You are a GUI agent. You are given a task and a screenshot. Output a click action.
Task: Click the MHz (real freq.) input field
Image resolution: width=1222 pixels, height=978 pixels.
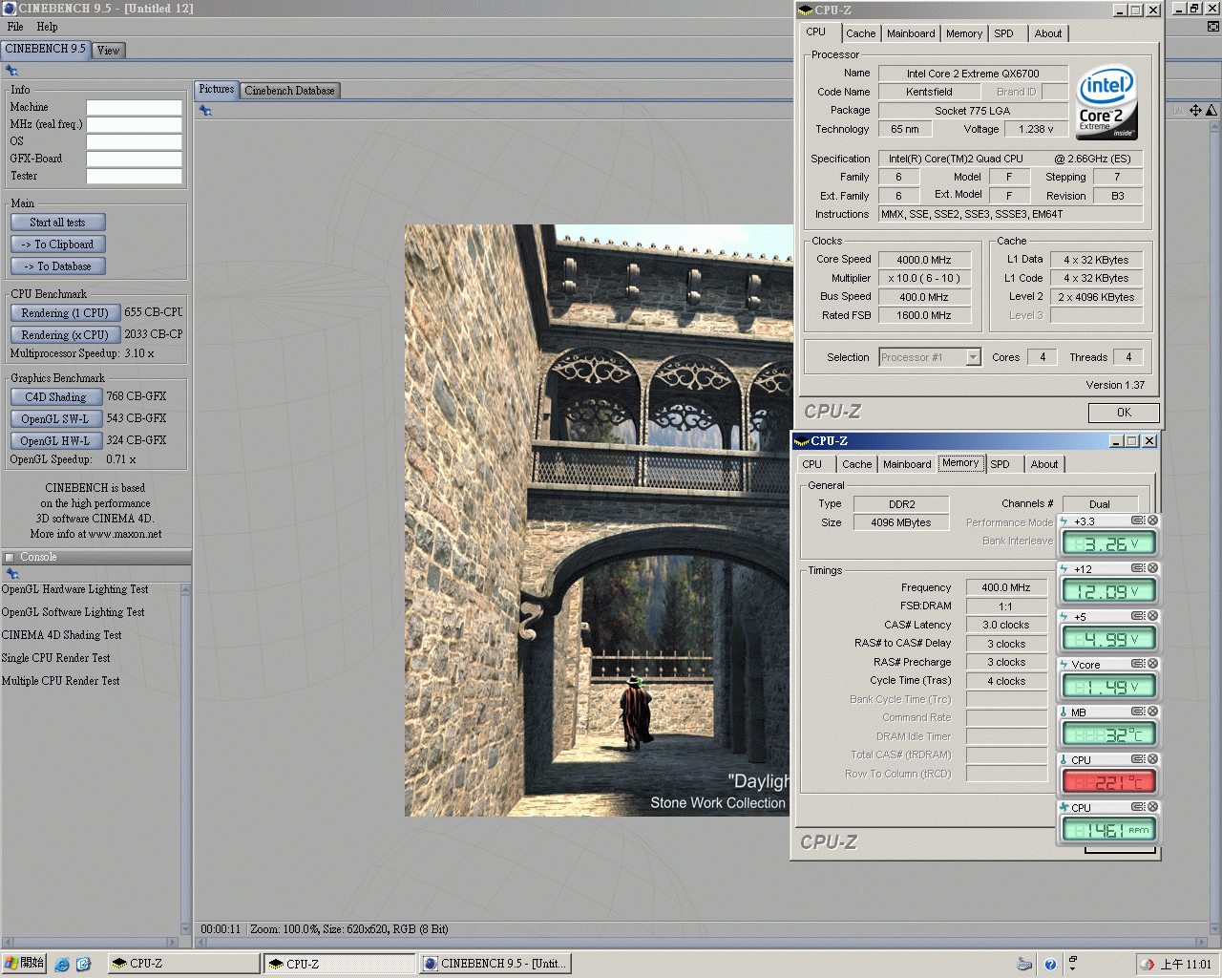click(x=135, y=124)
